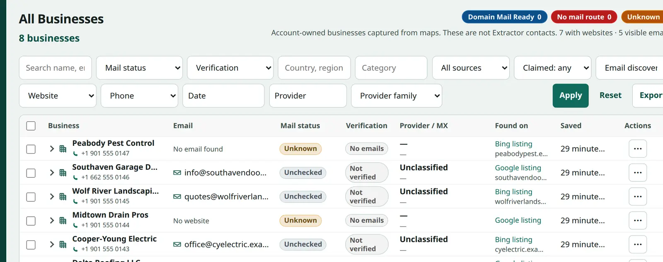Toggle the select-all checkbox in table header
Viewport: 663px width, 262px height.
(31, 126)
